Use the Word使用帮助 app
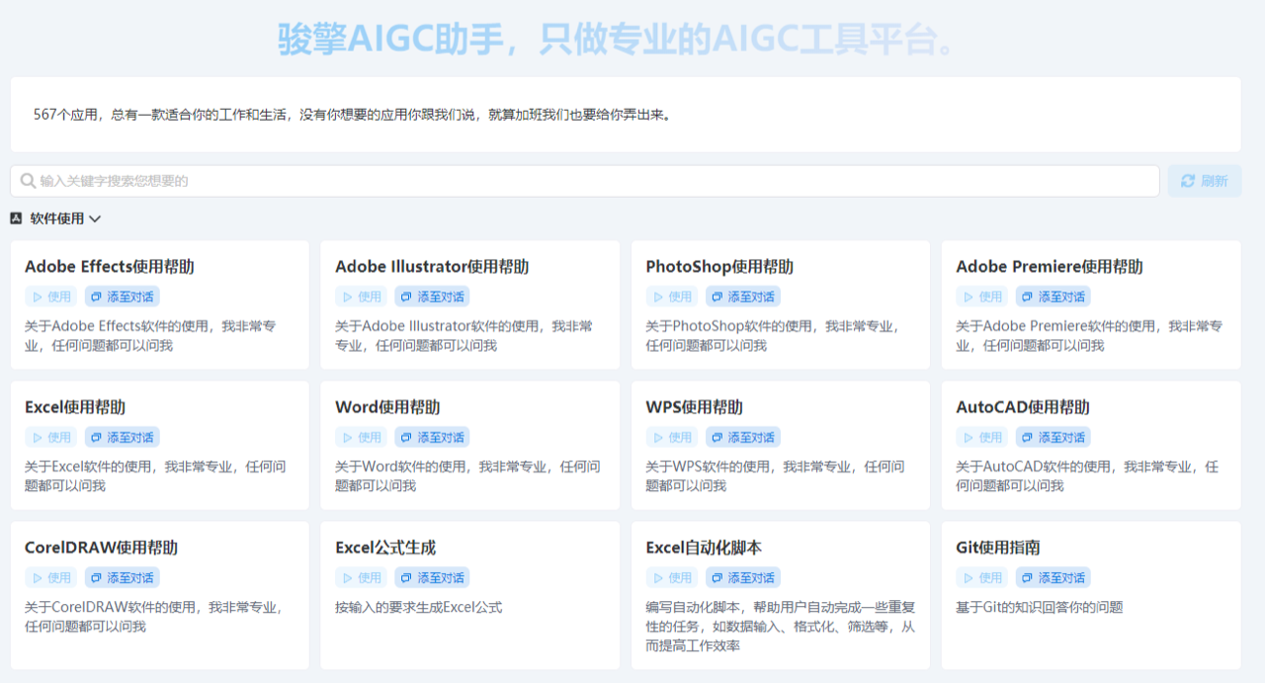 362,437
